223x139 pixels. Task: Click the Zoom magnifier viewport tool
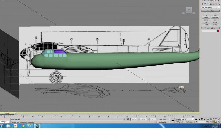211,119
